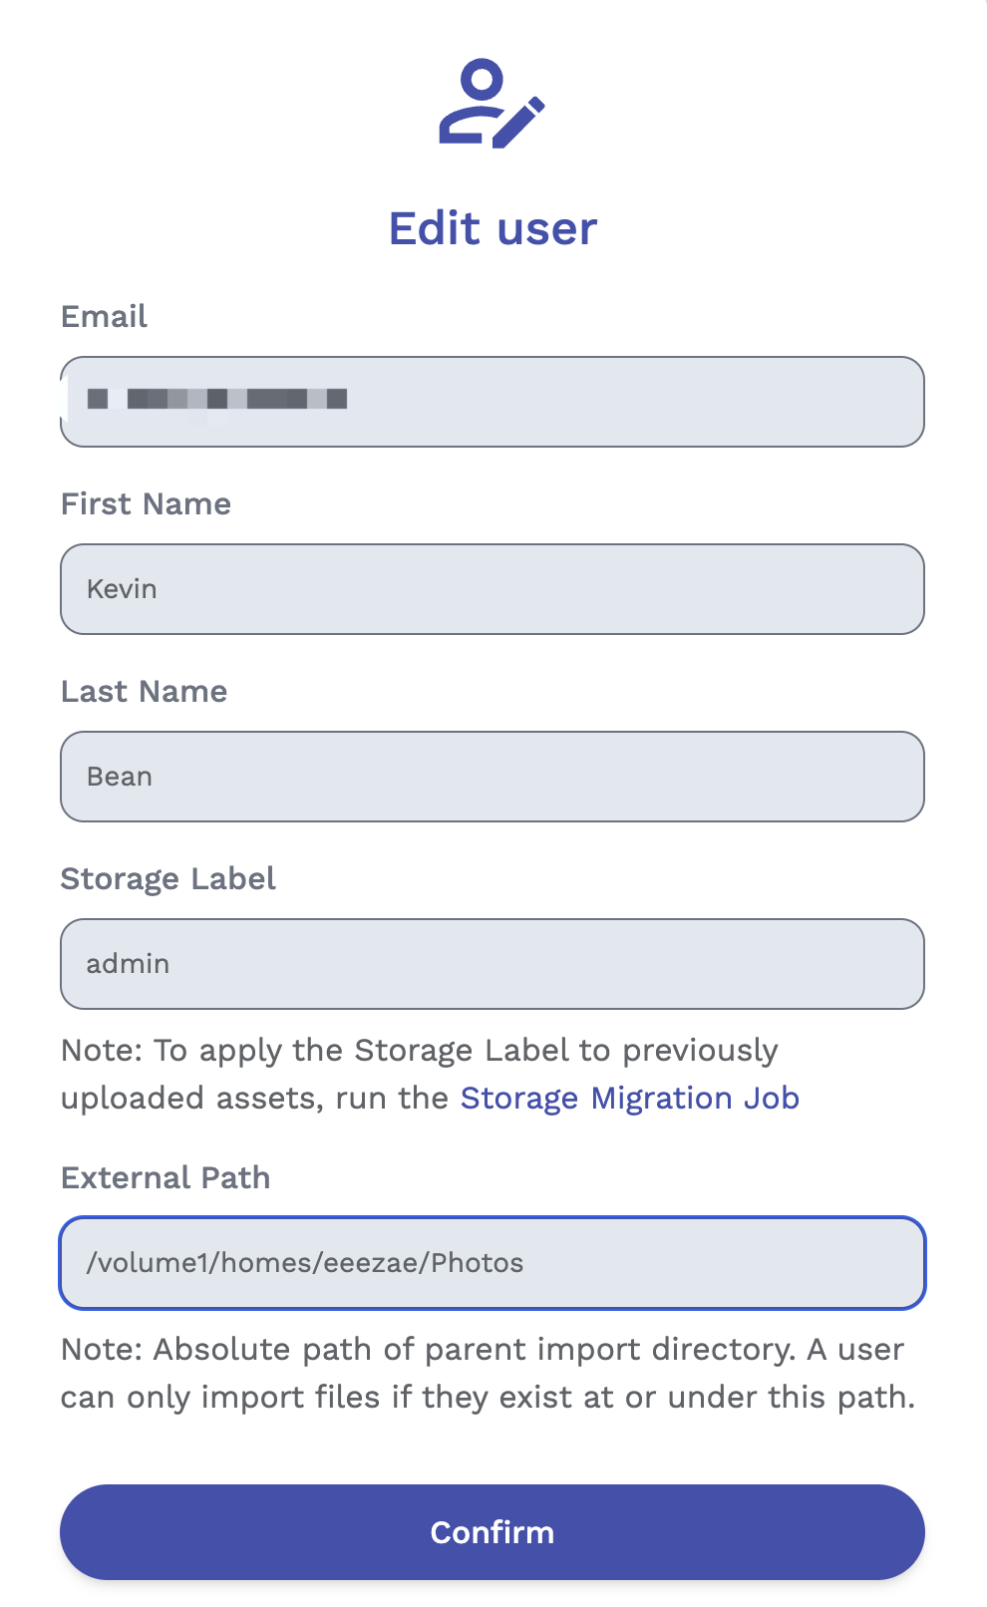This screenshot has height=1607, width=987.
Task: Select the Email input field
Action: tap(493, 402)
